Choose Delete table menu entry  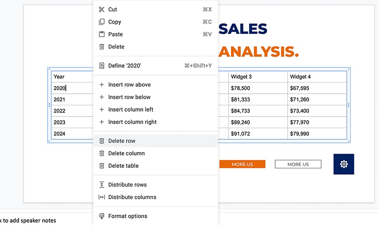pos(124,166)
